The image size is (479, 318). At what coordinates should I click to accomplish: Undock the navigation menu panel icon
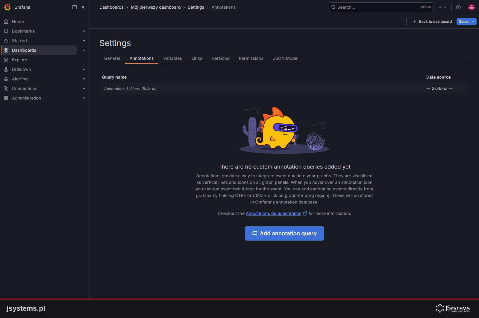75,7
